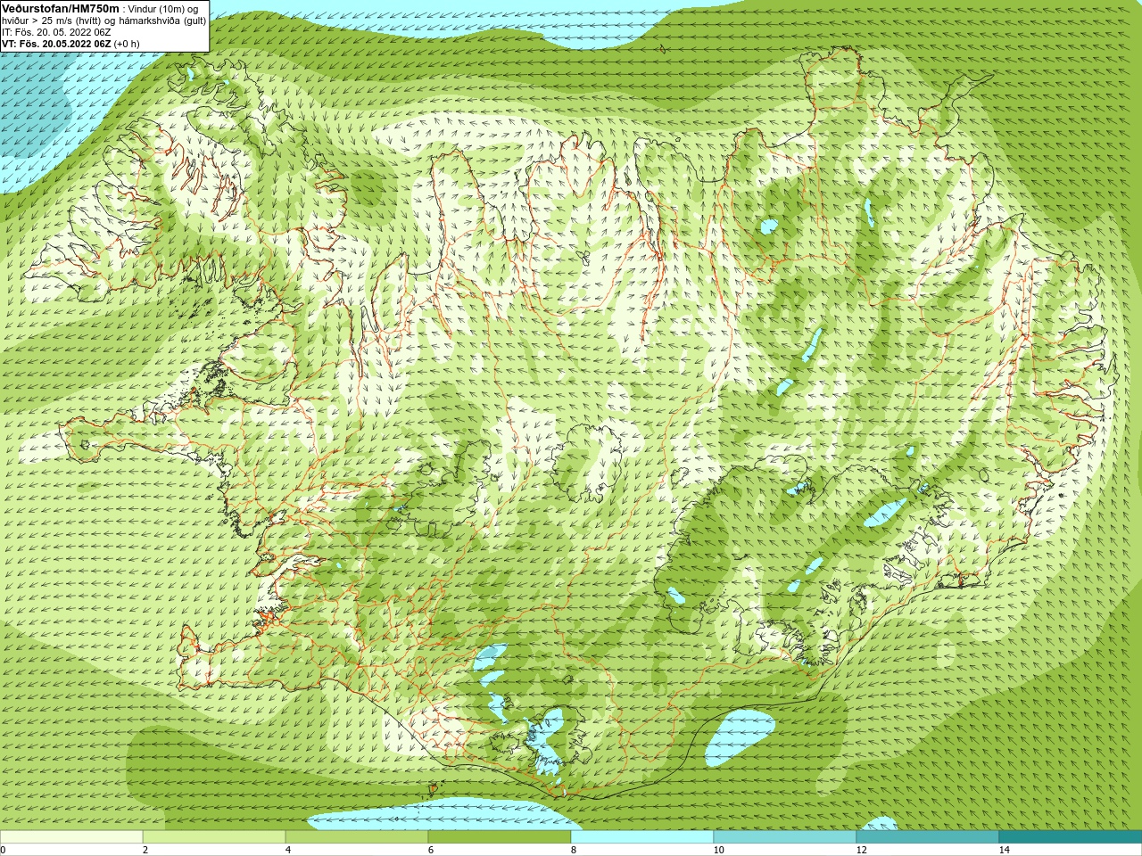1142x856 pixels.
Task: Click the teal 12–14 m/s legend swatch
Action: click(928, 837)
